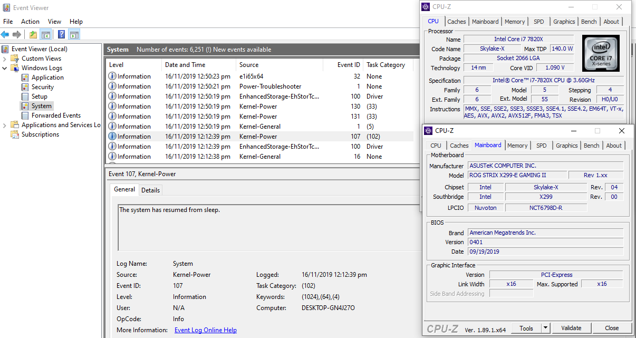Image resolution: width=636 pixels, height=338 pixels.
Task: Open the View menu
Action: 55,22
